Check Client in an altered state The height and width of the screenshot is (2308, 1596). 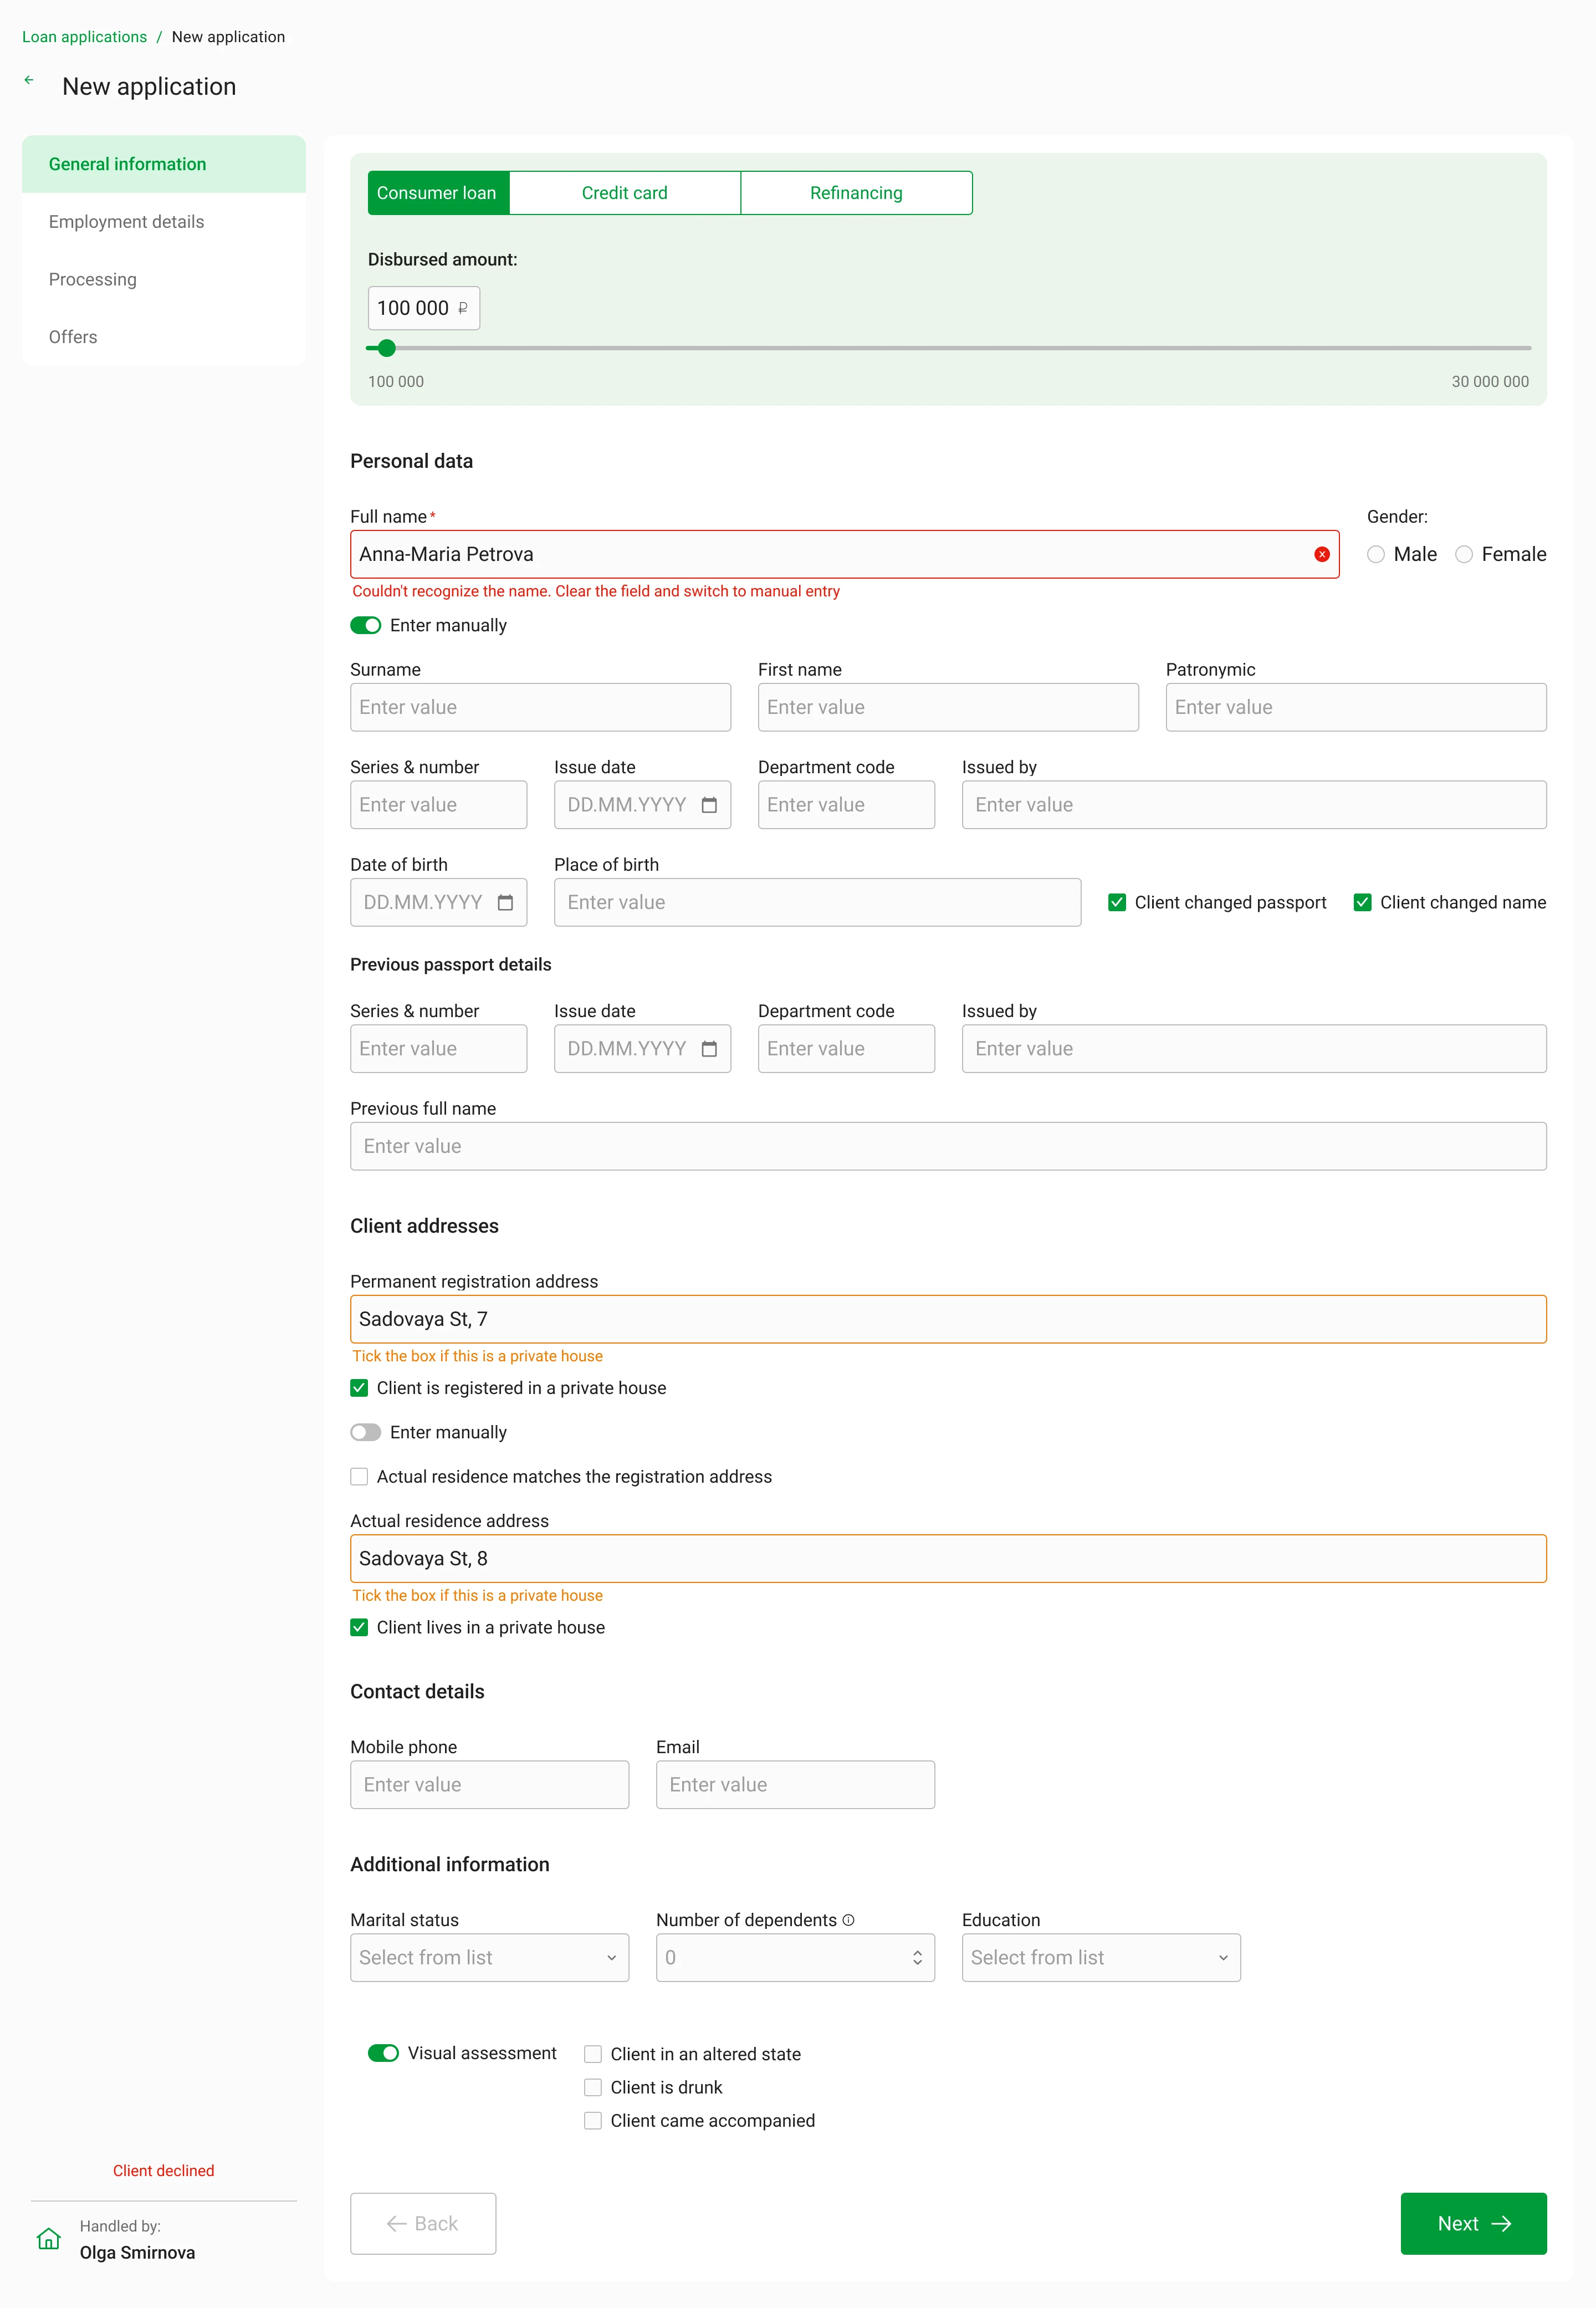tap(593, 2054)
